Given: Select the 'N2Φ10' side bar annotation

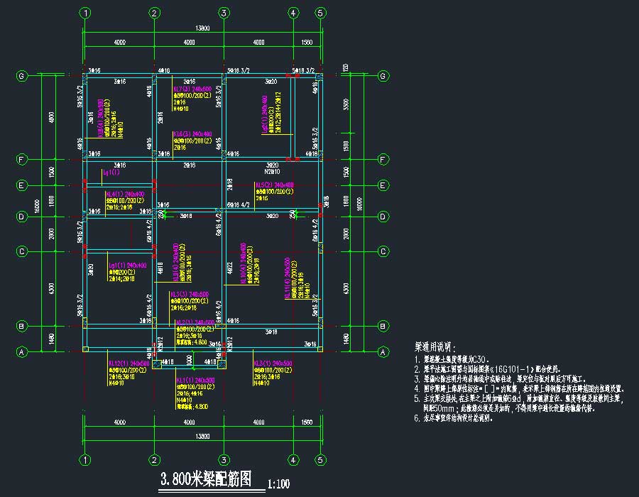Looking at the screenshot, I should [272, 172].
